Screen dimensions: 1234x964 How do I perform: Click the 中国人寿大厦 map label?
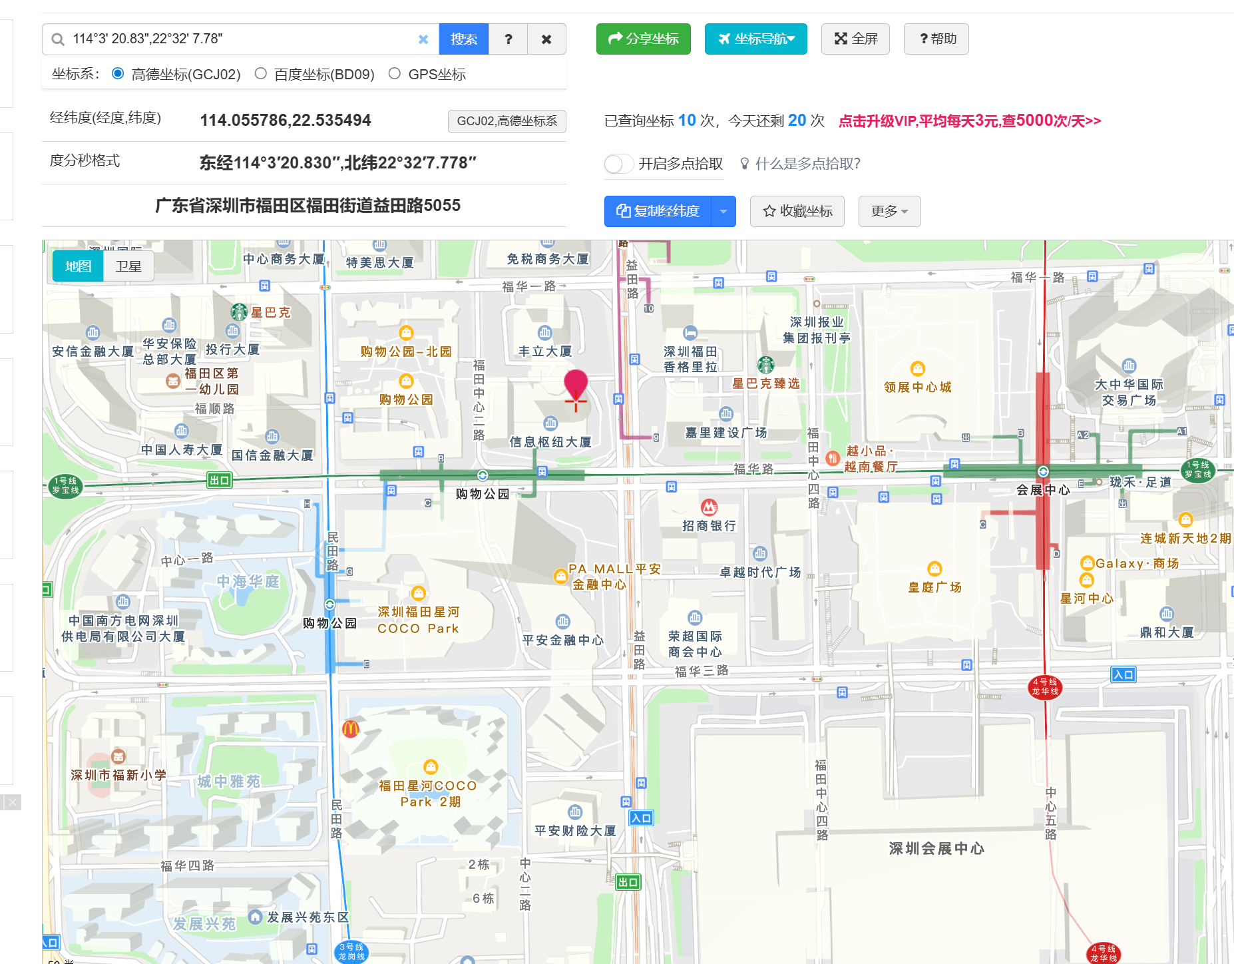tap(182, 450)
